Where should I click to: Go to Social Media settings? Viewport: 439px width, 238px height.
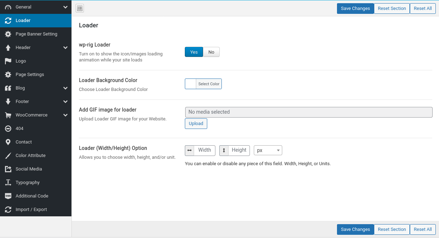pos(36,169)
